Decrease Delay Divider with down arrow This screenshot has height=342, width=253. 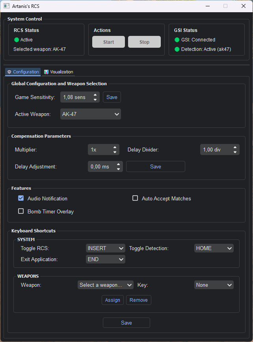235,152
